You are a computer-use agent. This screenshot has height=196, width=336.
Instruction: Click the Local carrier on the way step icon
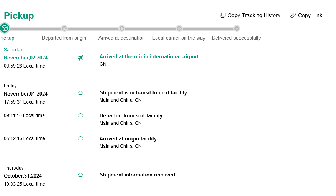point(179,28)
